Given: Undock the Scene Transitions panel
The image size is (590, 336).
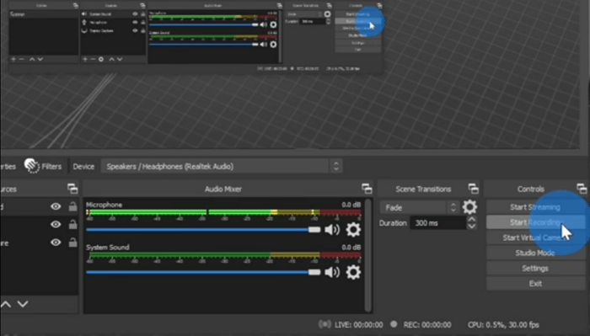Looking at the screenshot, I should (x=474, y=189).
